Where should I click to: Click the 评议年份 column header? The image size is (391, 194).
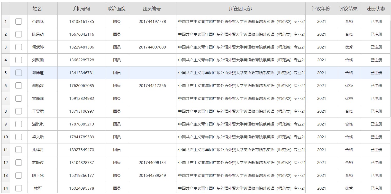[321, 9]
